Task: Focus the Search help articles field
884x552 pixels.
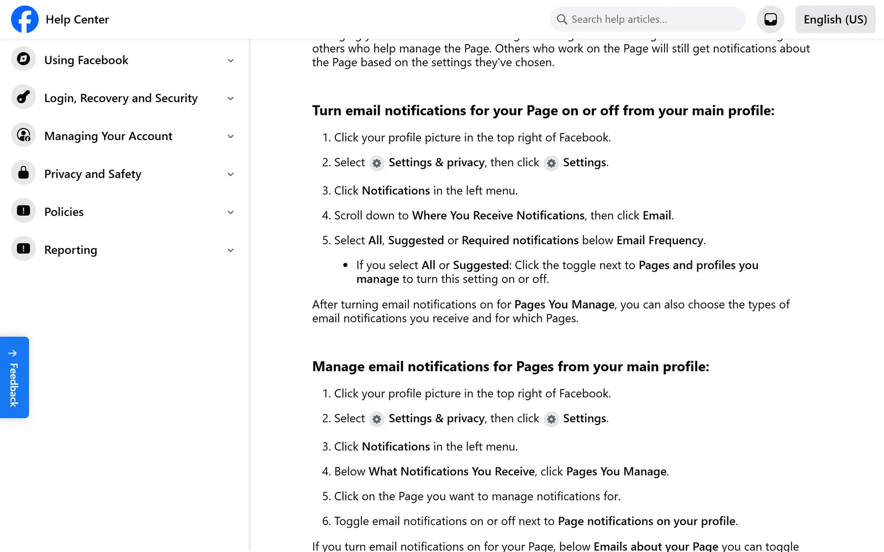Action: pyautogui.click(x=648, y=19)
